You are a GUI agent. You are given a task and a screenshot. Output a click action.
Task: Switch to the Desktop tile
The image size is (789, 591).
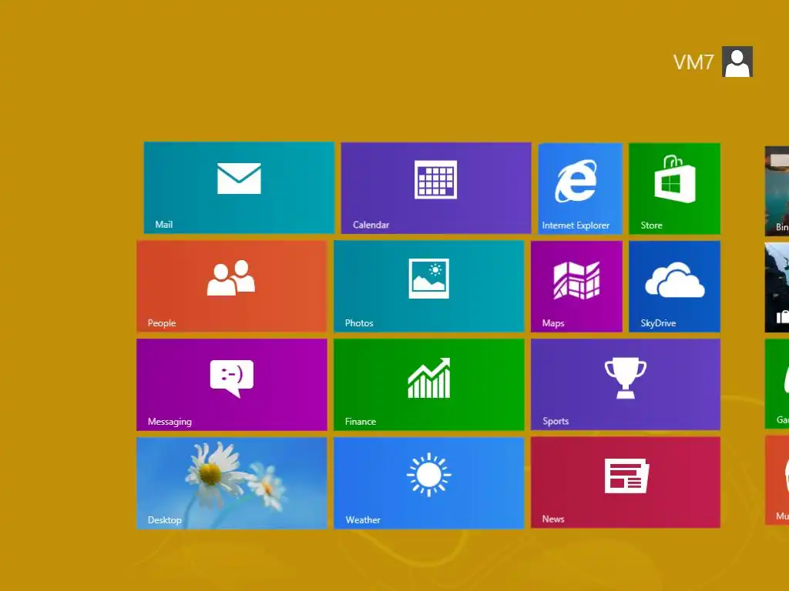[x=232, y=483]
